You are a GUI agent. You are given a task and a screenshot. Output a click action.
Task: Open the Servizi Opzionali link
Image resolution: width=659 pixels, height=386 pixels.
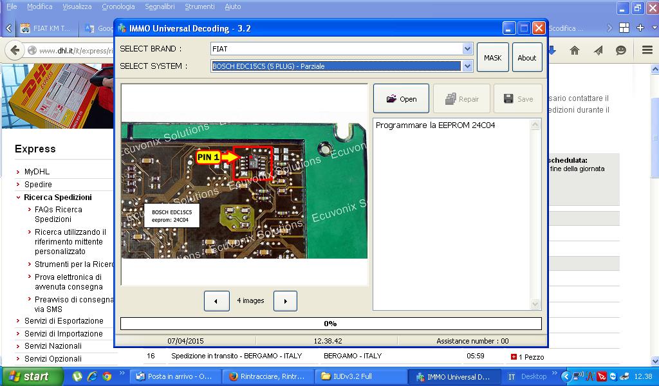coord(53,359)
